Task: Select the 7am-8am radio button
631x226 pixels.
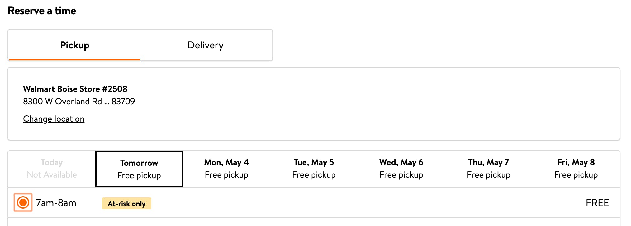Action: click(x=23, y=202)
